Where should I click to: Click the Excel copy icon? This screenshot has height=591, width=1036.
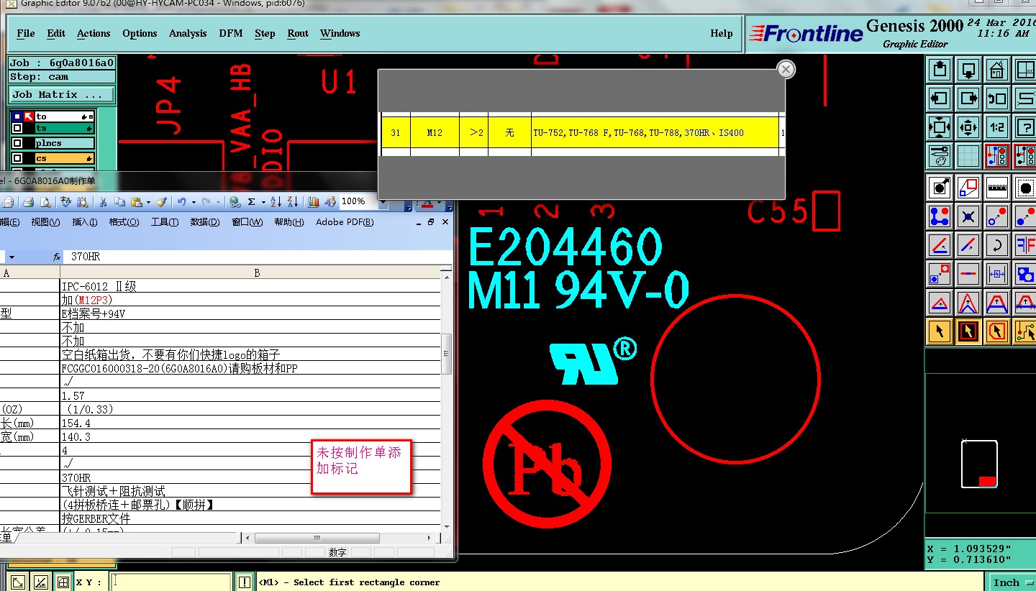[120, 202]
